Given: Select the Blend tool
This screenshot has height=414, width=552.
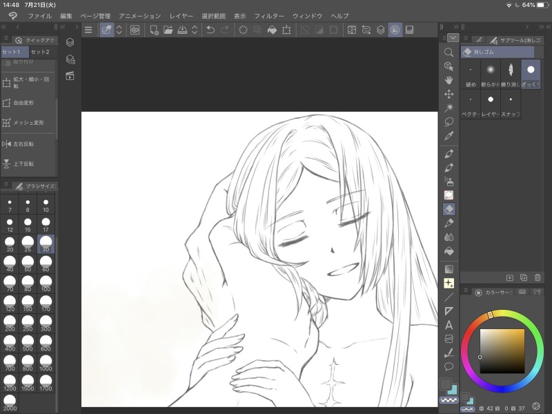Looking at the screenshot, I should [x=449, y=237].
